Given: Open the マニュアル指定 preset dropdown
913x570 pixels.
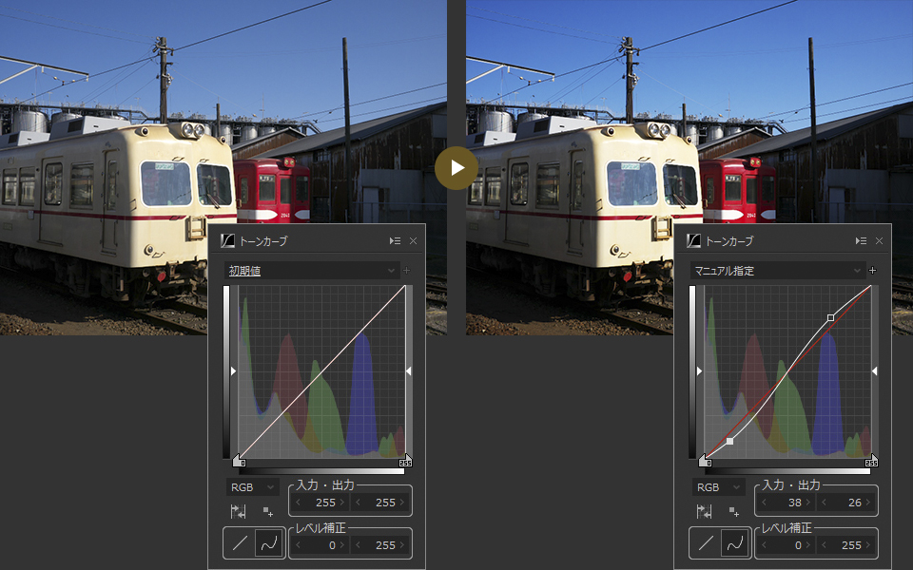Looking at the screenshot, I should pyautogui.click(x=777, y=271).
